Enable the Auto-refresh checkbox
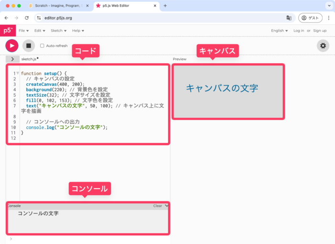 tap(42, 46)
